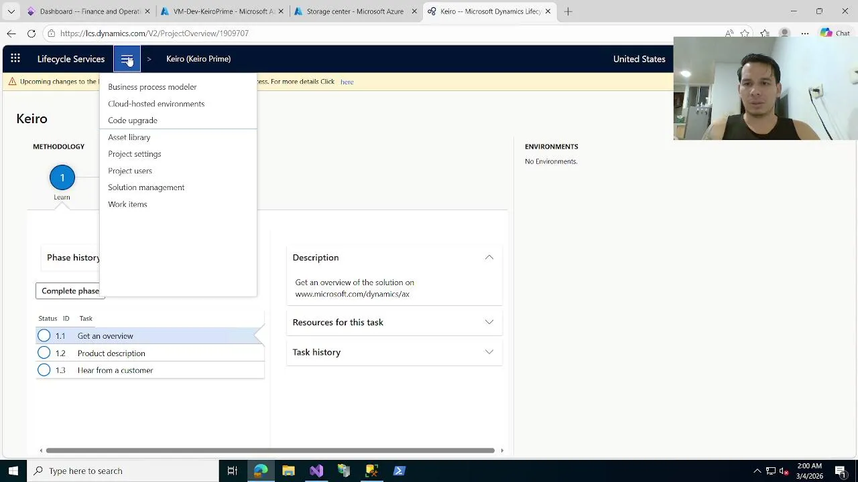Show hidden system tray icons
858x482 pixels.
tap(757, 471)
